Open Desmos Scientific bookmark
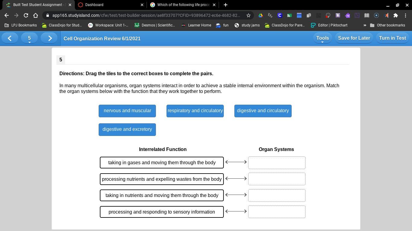 point(155,25)
